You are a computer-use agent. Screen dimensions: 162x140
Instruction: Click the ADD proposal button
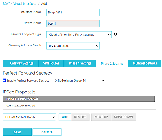click(65, 117)
